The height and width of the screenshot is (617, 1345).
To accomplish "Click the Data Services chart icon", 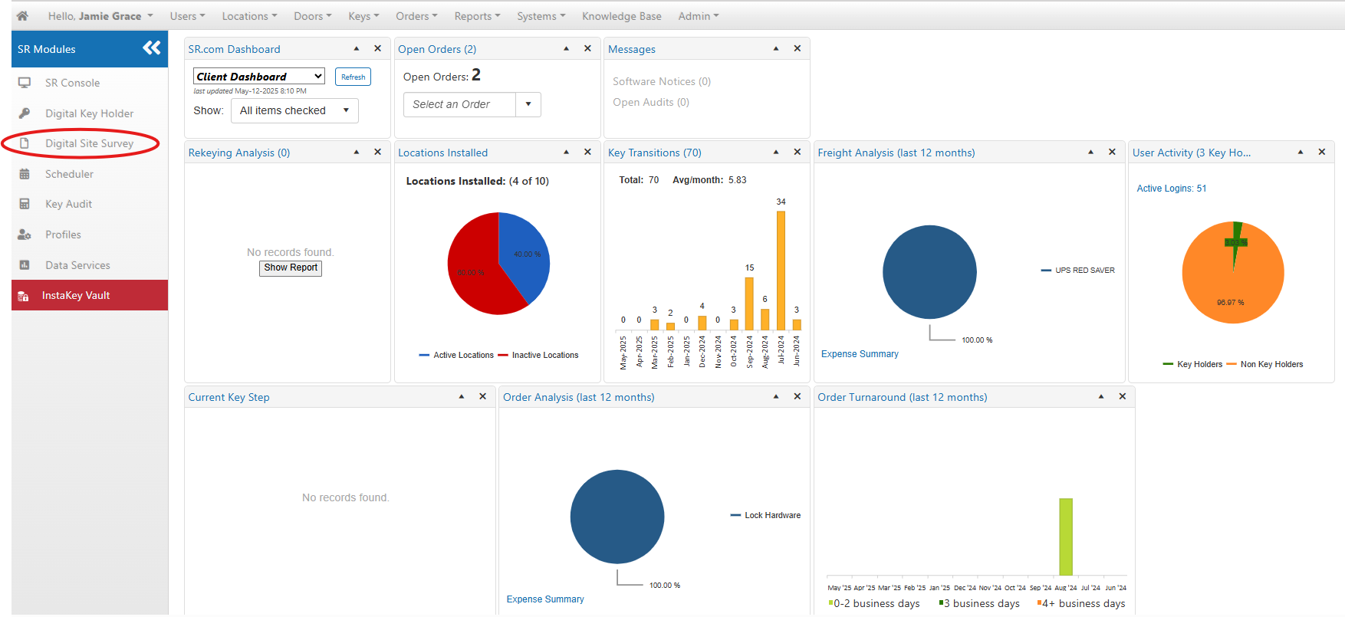I will click(25, 265).
